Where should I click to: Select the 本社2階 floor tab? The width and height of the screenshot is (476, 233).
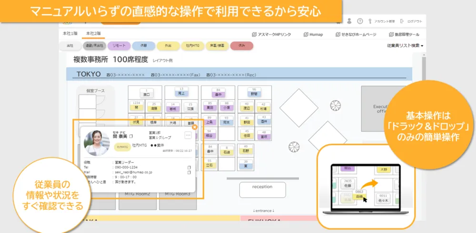click(93, 33)
